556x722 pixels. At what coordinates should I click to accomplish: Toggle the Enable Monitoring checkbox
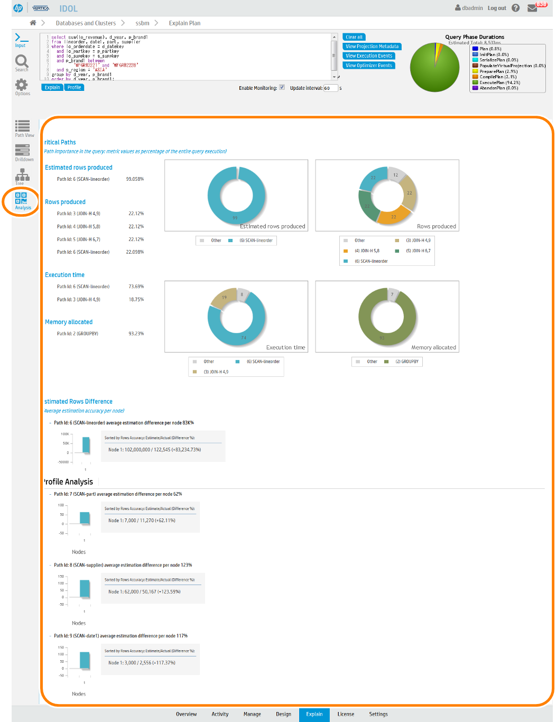[x=282, y=88]
